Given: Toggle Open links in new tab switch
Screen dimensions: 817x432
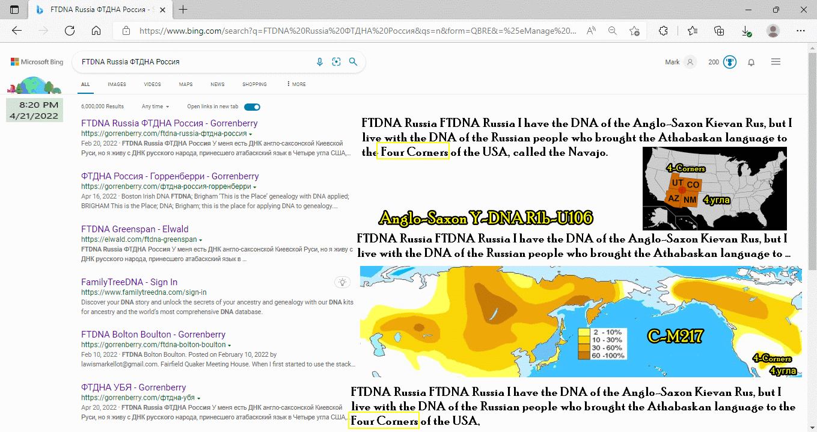Looking at the screenshot, I should pos(252,106).
